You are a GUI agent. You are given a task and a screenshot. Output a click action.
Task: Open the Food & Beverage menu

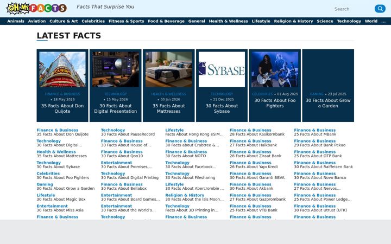(x=166, y=21)
